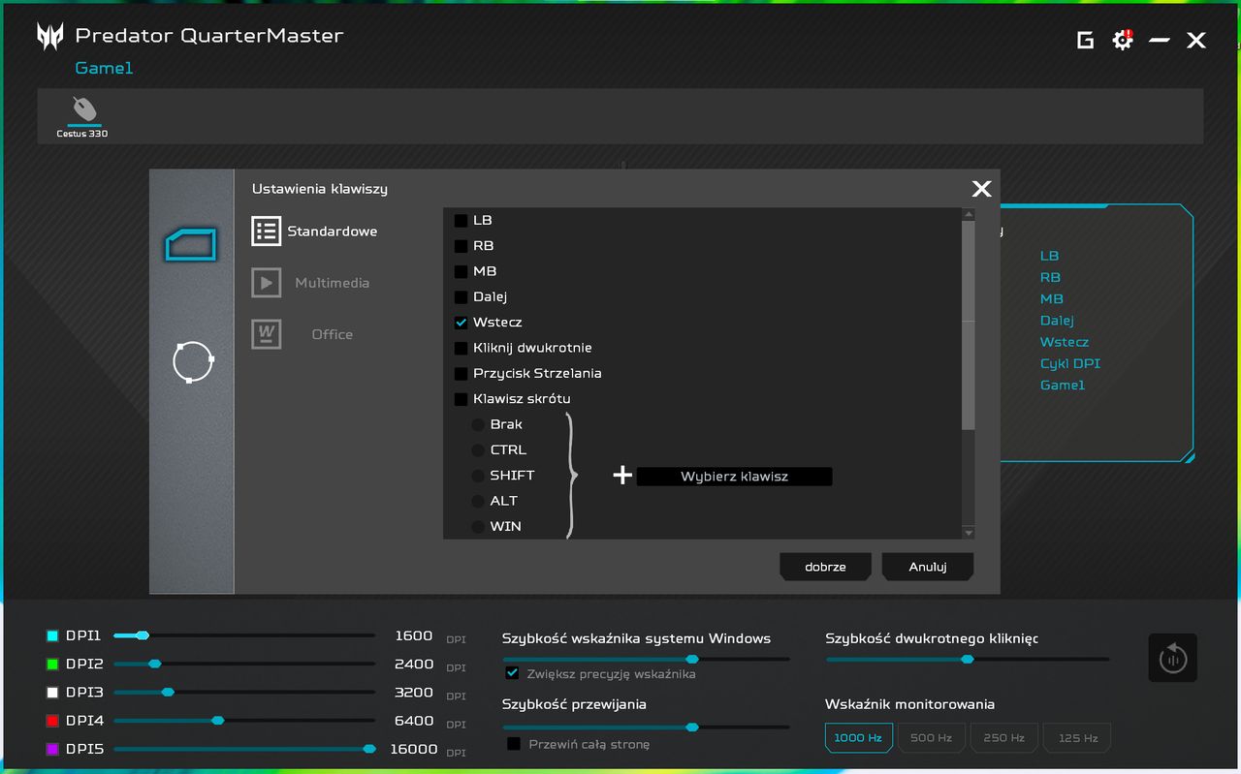Switch to Multimedia category
The width and height of the screenshot is (1241, 774).
[x=332, y=283]
